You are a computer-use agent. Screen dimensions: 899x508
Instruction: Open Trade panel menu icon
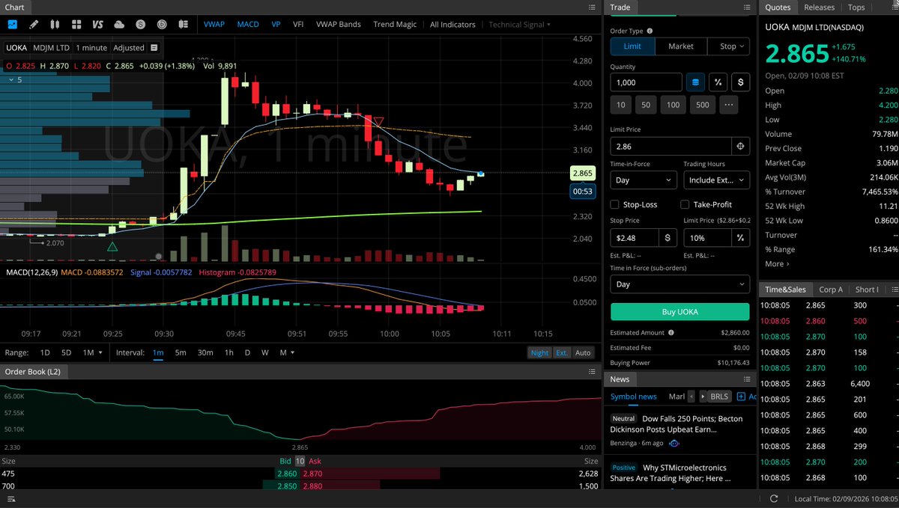[746, 7]
